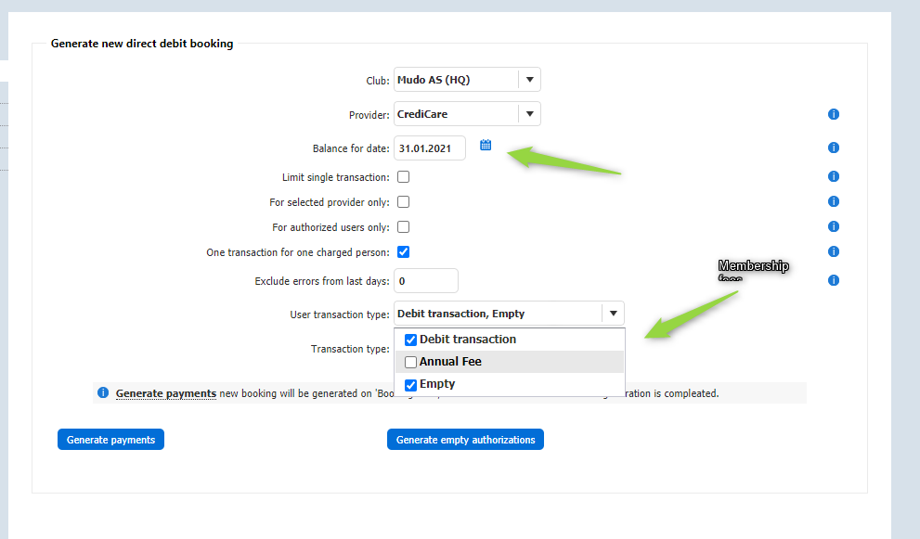Image resolution: width=920 pixels, height=539 pixels.
Task: Show info for For authorized users only
Action: point(833,226)
